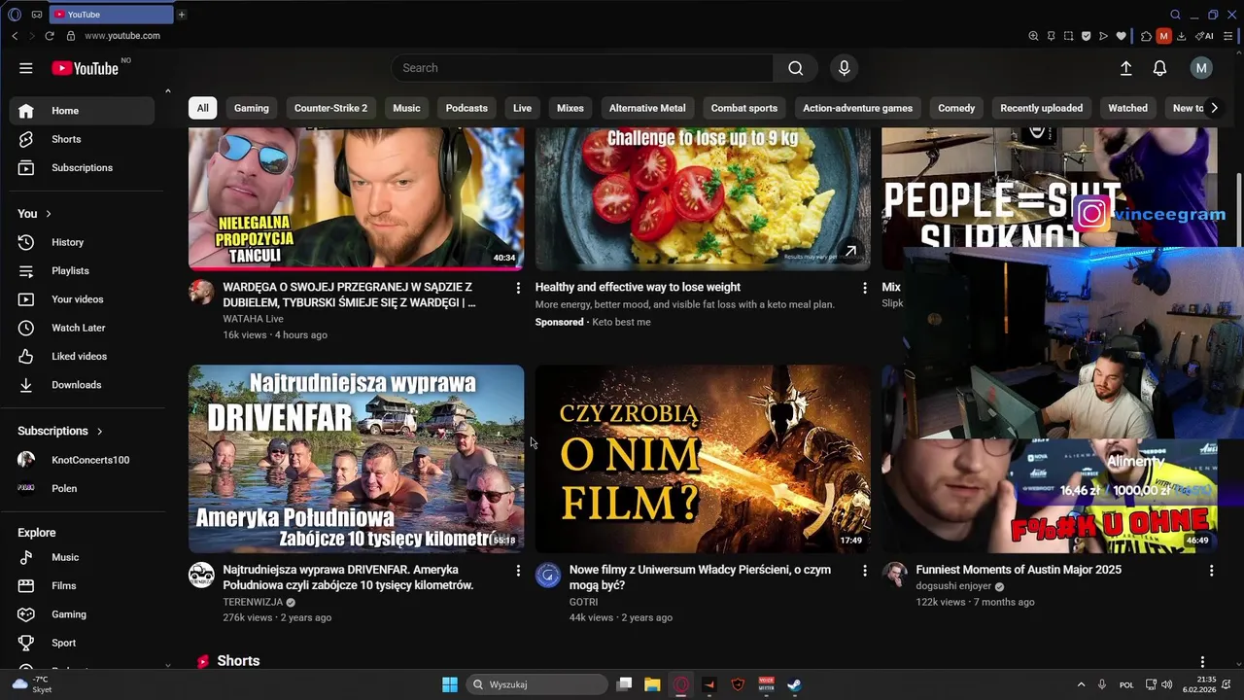Screen dimensions: 1244x700
Task: Open the GOTRI channel name link
Action: tap(583, 602)
